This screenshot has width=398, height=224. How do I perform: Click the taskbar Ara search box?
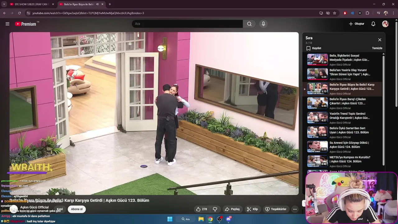(186, 219)
